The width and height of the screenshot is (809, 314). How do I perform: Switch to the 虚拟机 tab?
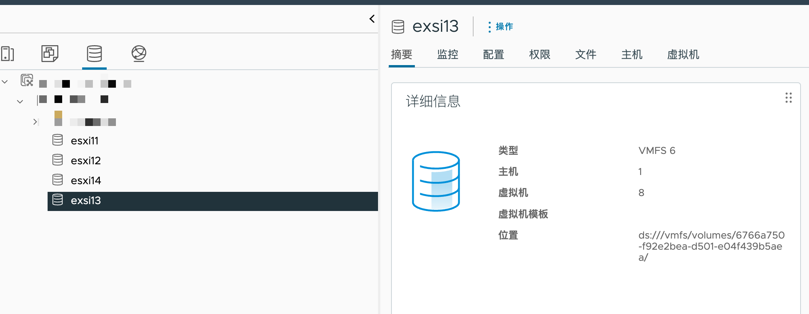click(x=683, y=55)
